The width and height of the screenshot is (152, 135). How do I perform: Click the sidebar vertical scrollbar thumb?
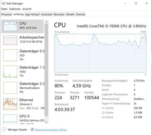tap(46, 70)
